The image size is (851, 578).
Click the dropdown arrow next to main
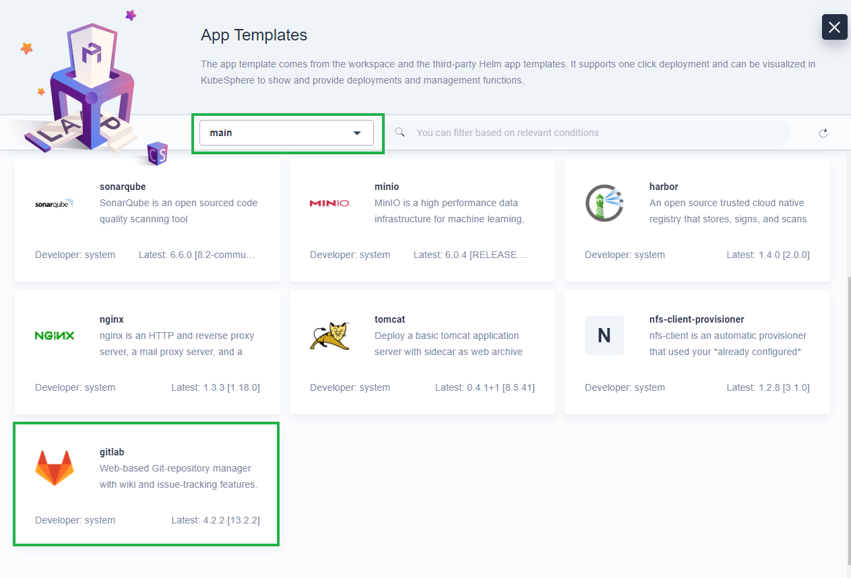[x=357, y=133]
